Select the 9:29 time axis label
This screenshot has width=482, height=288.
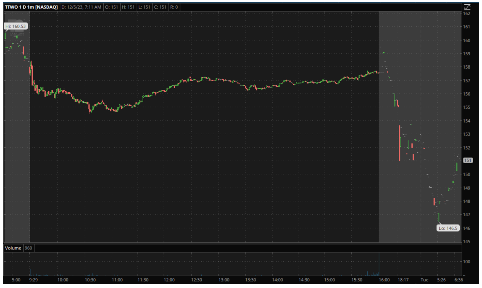tap(33, 280)
